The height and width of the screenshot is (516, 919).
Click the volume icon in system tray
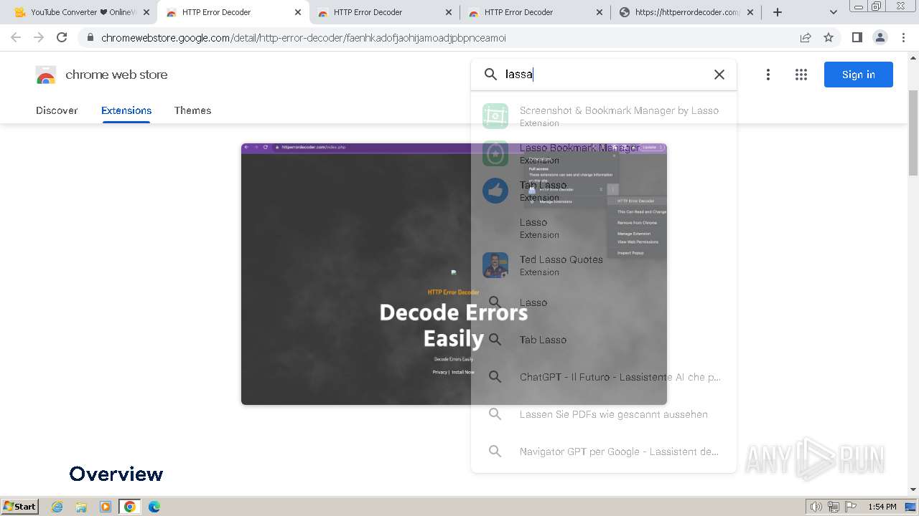816,507
